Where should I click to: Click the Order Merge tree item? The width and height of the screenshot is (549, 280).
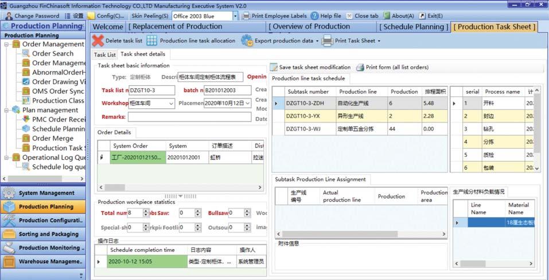pyautogui.click(x=53, y=139)
